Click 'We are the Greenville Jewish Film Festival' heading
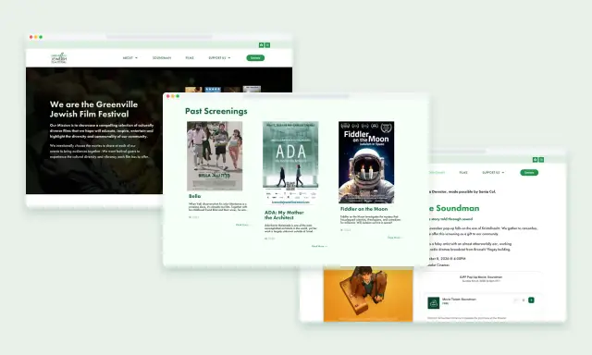 pyautogui.click(x=93, y=109)
